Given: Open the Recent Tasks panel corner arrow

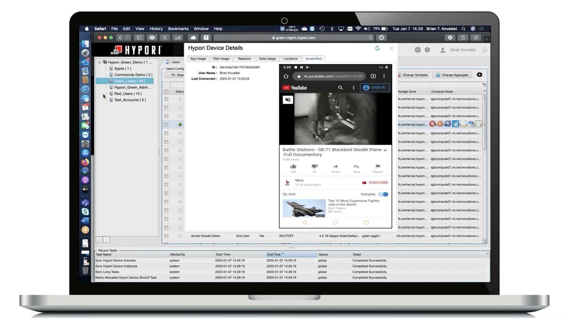Looking at the screenshot, I should pyautogui.click(x=487, y=254).
